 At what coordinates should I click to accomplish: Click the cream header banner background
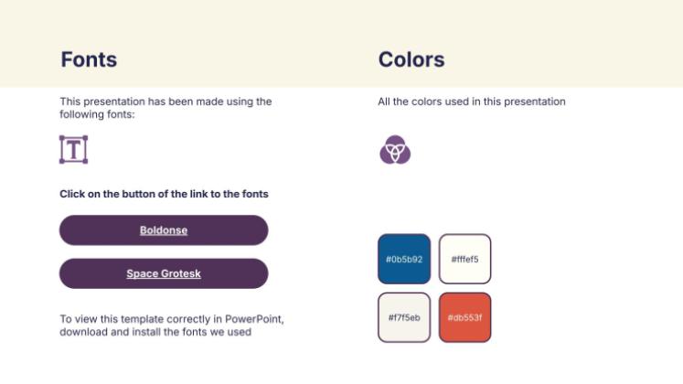[x=274, y=23]
